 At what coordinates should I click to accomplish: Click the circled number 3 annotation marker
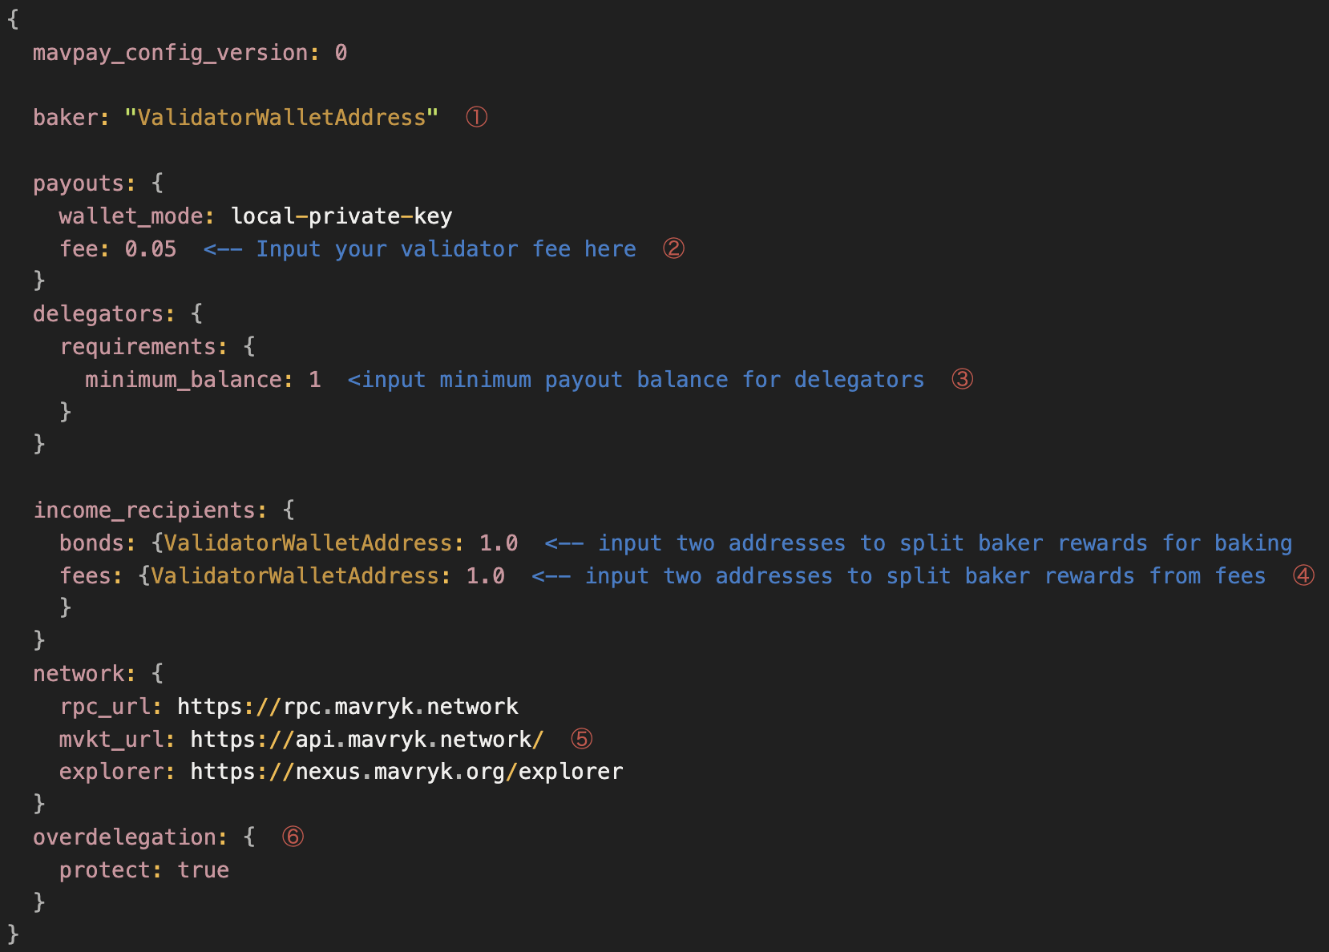(x=962, y=379)
